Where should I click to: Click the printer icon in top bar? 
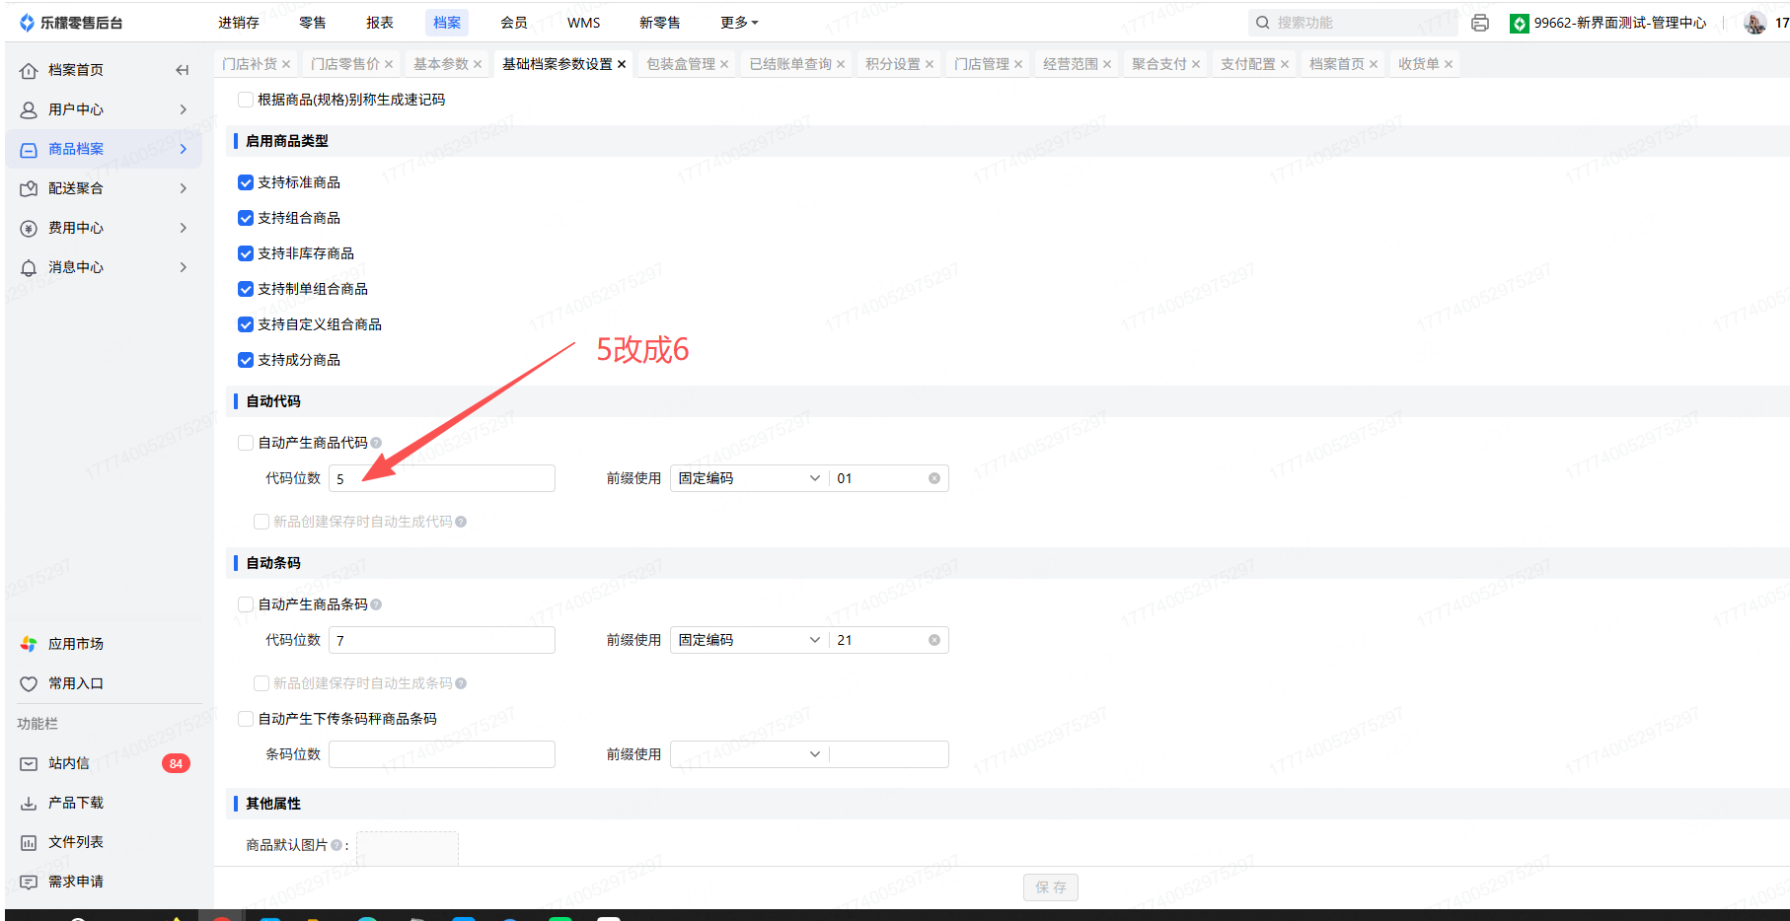point(1480,23)
